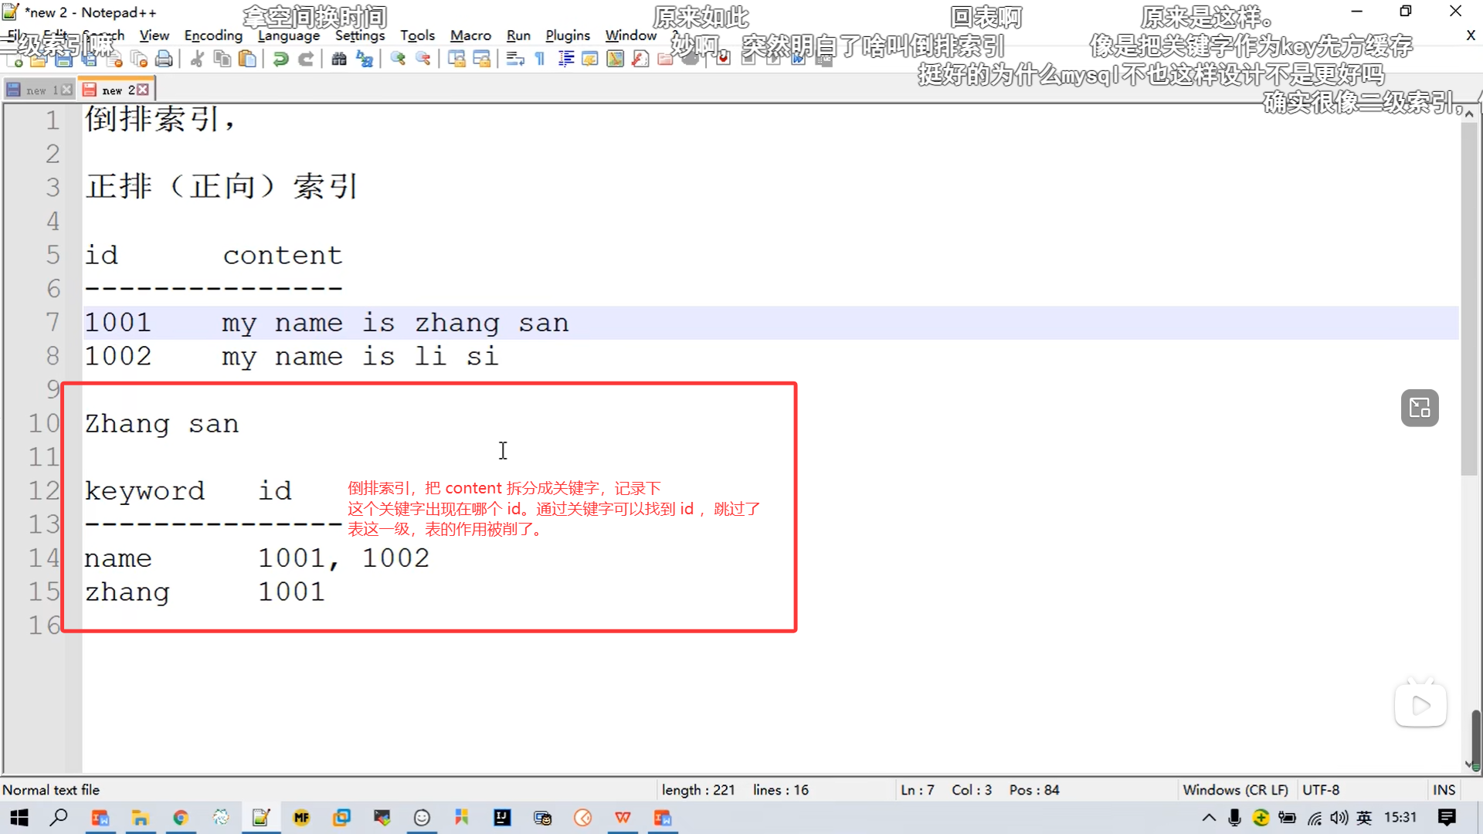The height and width of the screenshot is (834, 1483).
Task: Toggle the Word wrap toolbar icon
Action: [515, 59]
